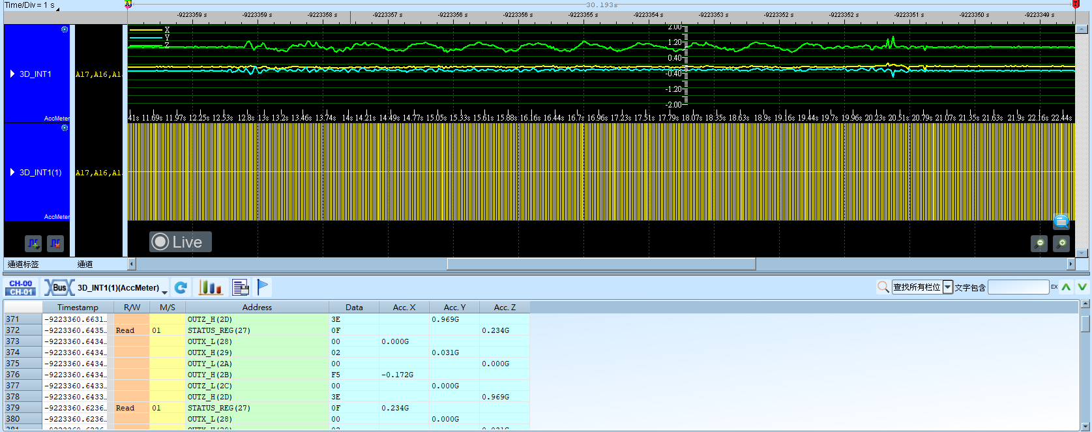Click the blue flag marker icon

point(262,287)
